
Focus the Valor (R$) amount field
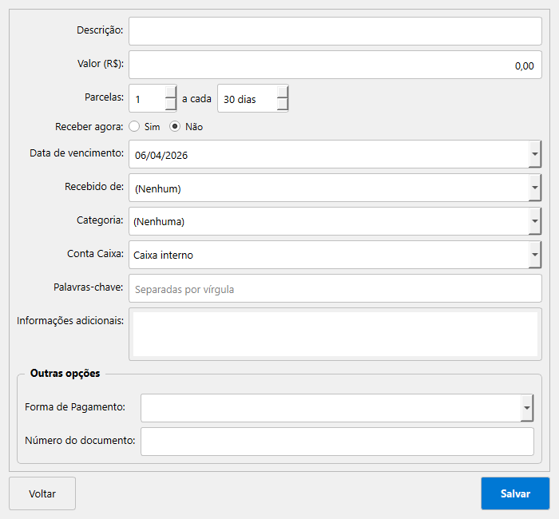click(x=335, y=65)
